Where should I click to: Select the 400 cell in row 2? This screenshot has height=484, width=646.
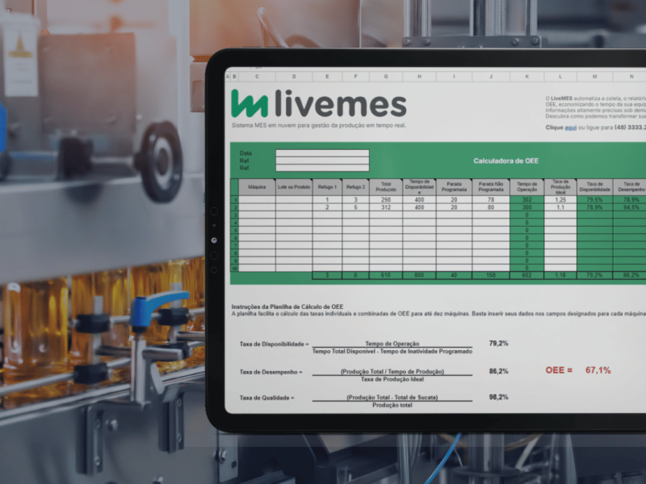[419, 207]
